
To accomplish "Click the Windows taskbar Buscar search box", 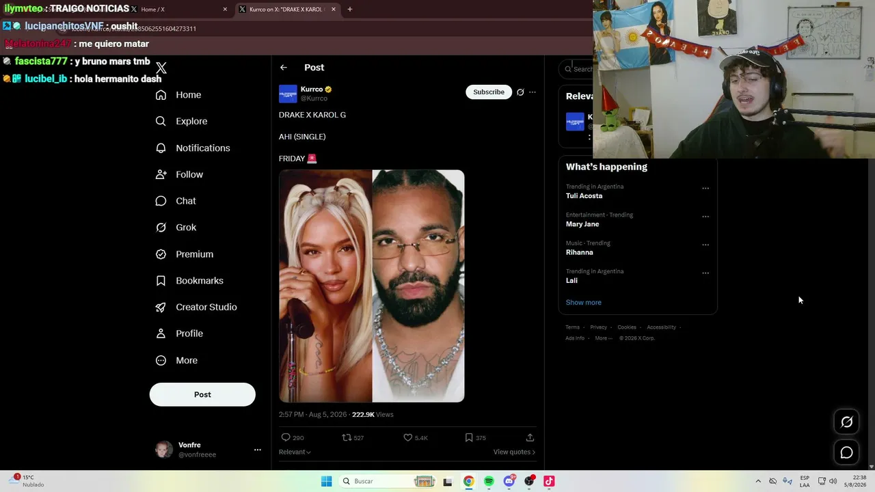I will 388,481.
